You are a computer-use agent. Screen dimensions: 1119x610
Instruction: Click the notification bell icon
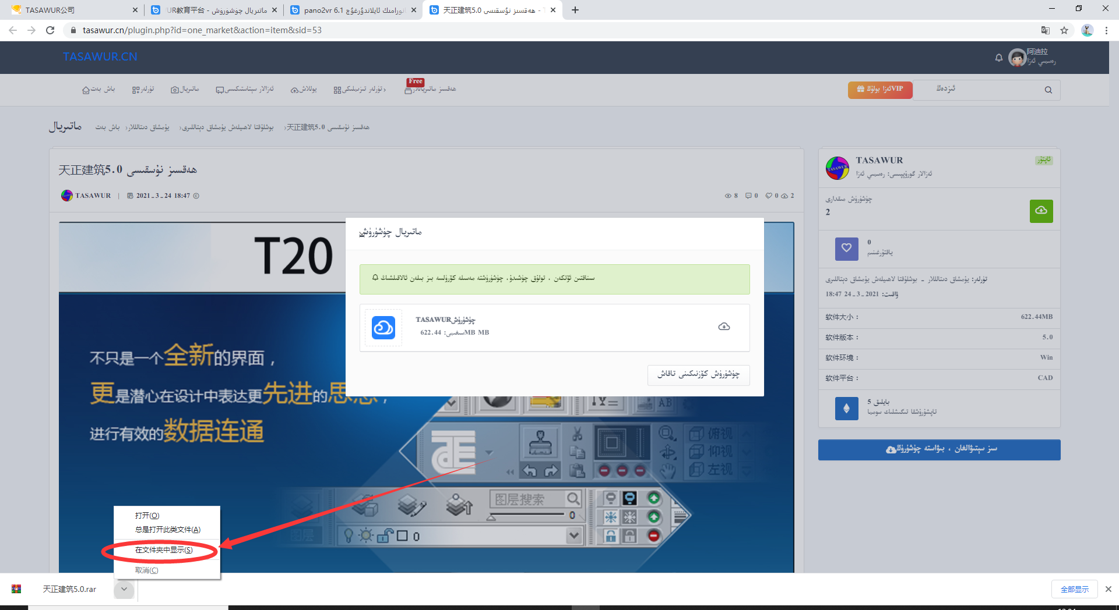999,58
